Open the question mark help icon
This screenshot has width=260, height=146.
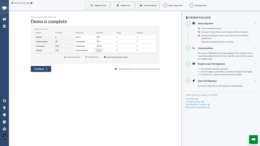(4, 122)
